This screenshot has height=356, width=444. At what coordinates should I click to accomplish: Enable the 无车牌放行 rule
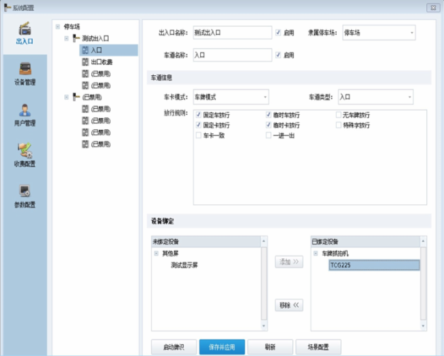[339, 115]
